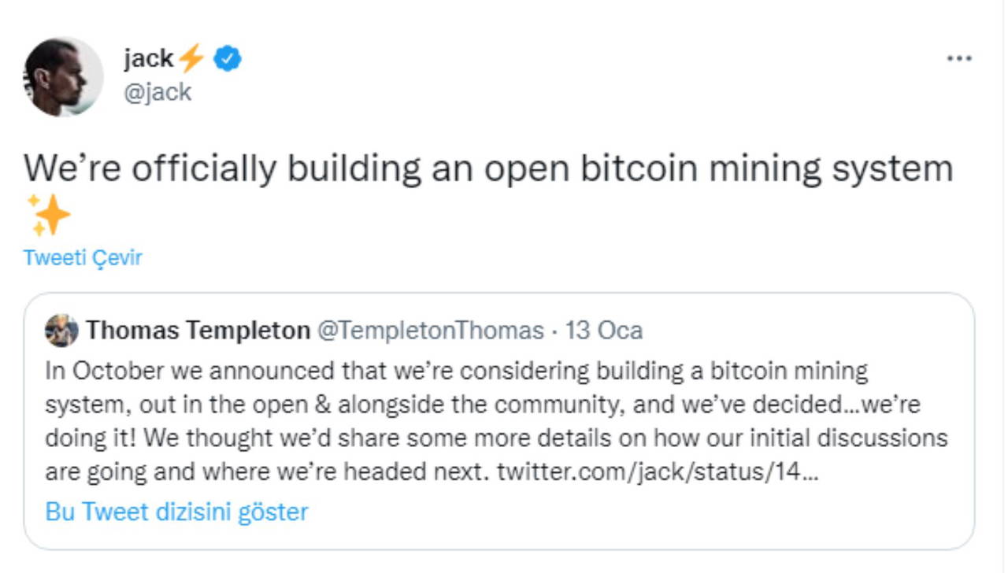
Task: Click the sparkles emoji below the tweet
Action: click(x=49, y=215)
